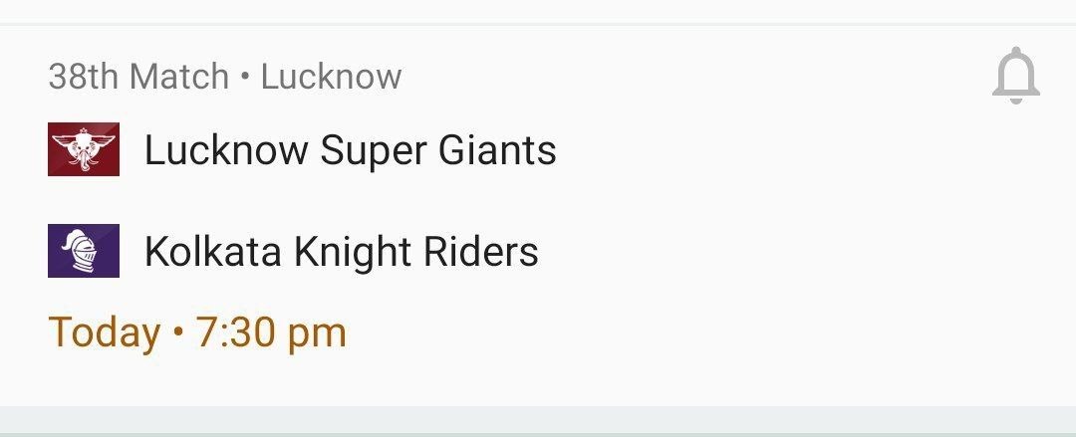Click the "38th Match" label
Viewport: 1076px width, 437px height.
pos(138,77)
